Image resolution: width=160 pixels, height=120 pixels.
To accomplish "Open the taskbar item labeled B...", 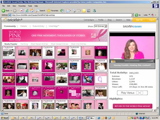I will [82, 118].
